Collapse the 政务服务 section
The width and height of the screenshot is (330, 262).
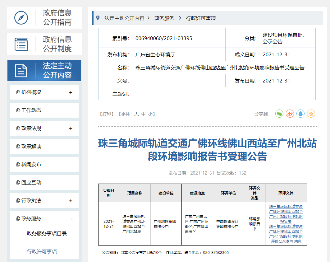[71, 219]
